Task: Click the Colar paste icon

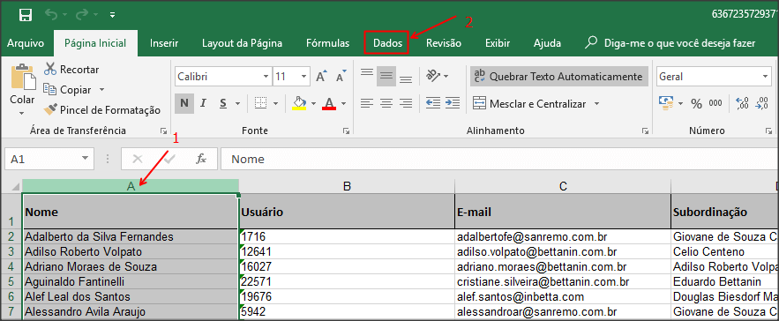Action: 23,77
